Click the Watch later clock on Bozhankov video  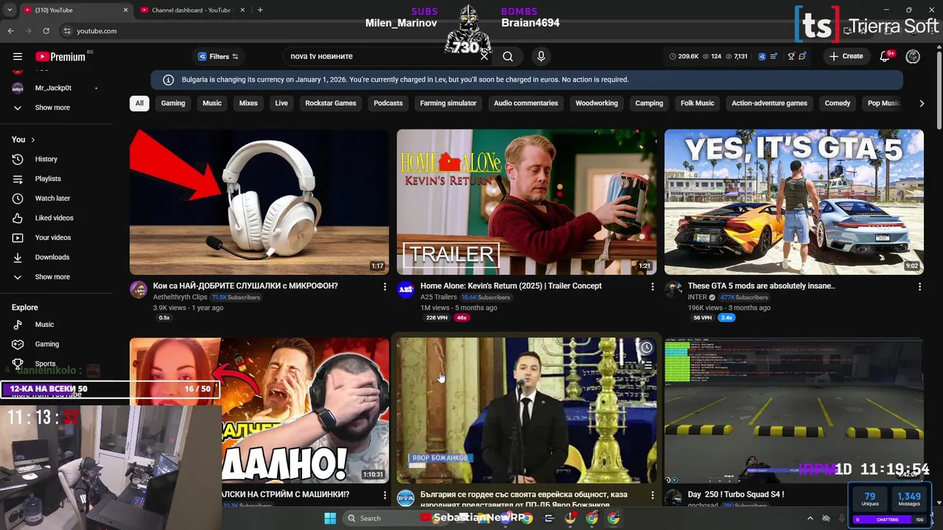click(x=646, y=347)
